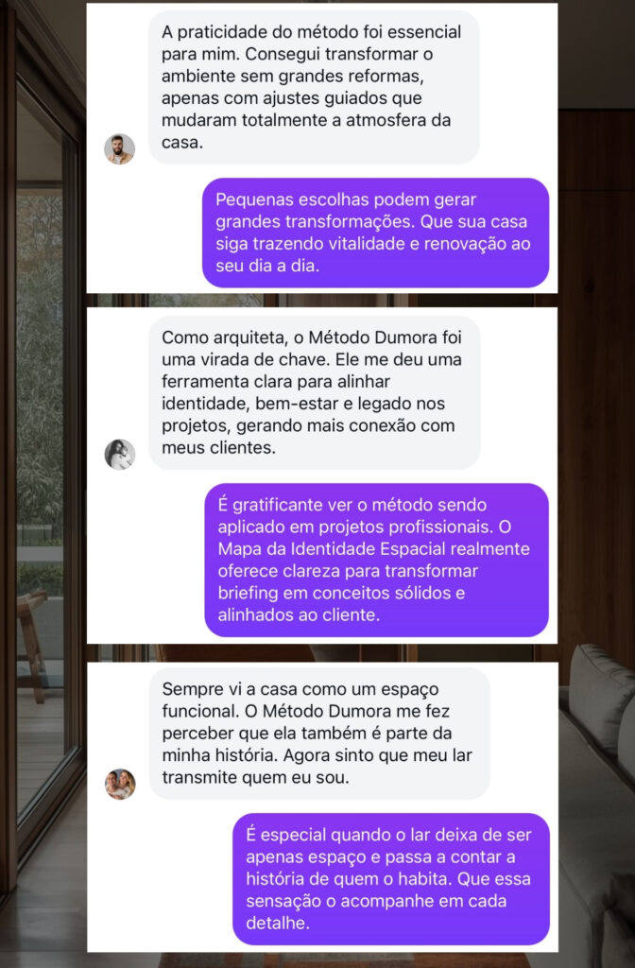Select the message starting "A praticidade do método"
This screenshot has width=635, height=968.
(314, 87)
